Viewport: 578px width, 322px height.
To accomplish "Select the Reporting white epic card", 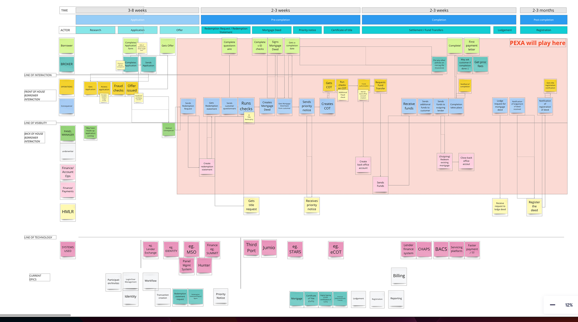I will click(x=396, y=299).
